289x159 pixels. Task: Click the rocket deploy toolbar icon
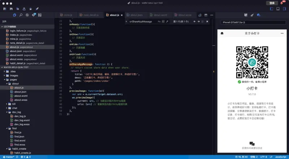(x=37, y=9)
